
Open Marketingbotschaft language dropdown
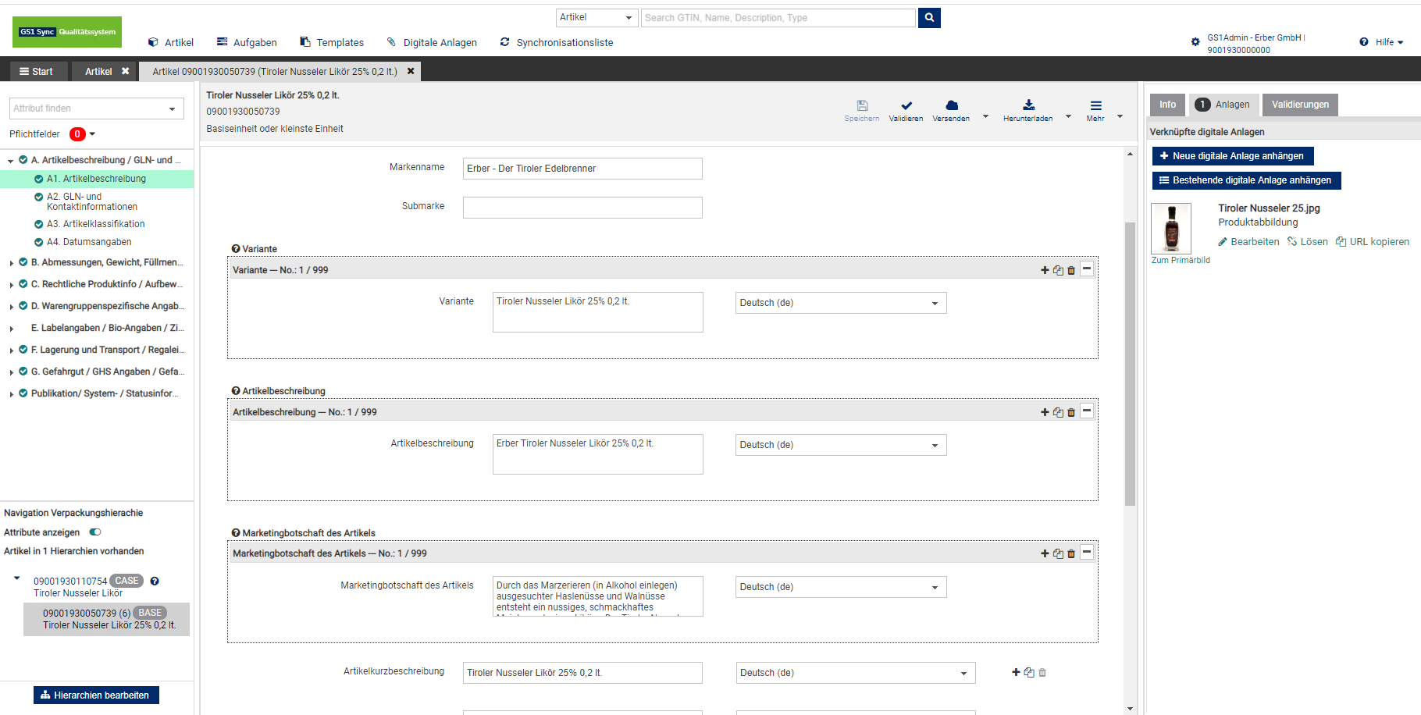click(841, 587)
